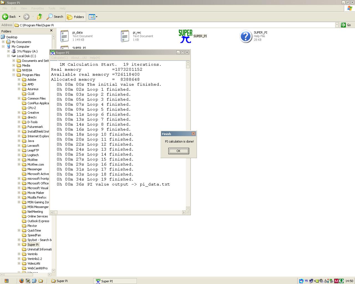Image resolution: width=355 pixels, height=284 pixels.
Task: Select Desktop in the folder tree
Action: (x=12, y=37)
